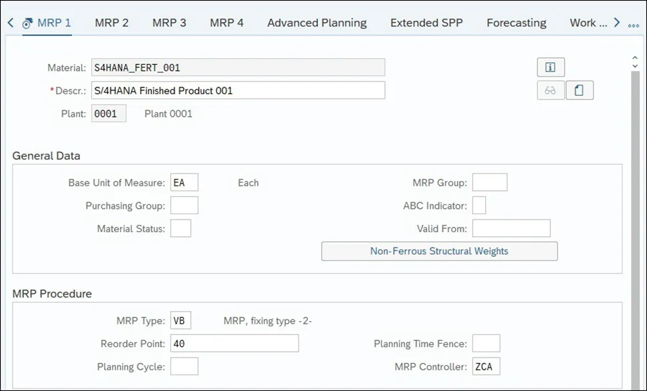Click the information icon button beside Material
The width and height of the screenshot is (647, 391).
(x=550, y=67)
